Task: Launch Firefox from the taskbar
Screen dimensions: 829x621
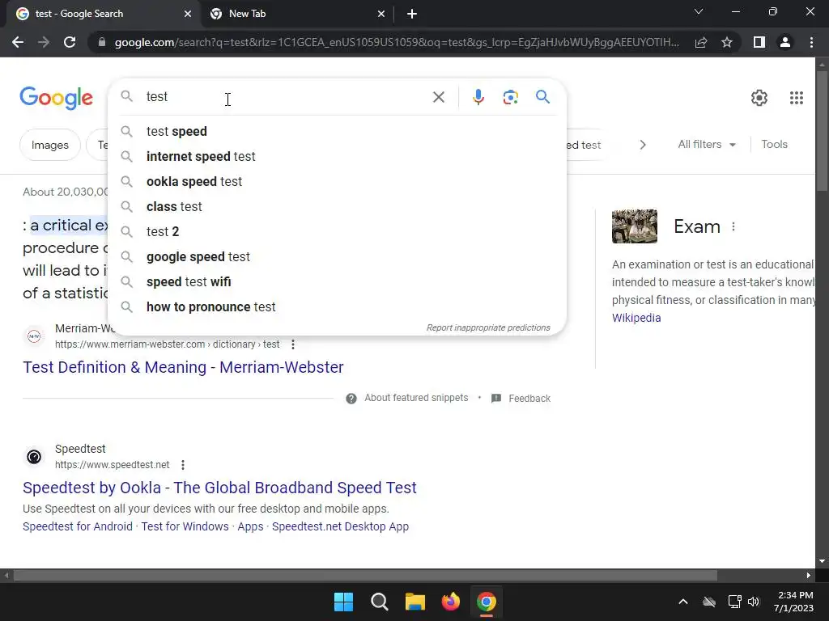Action: point(451,602)
